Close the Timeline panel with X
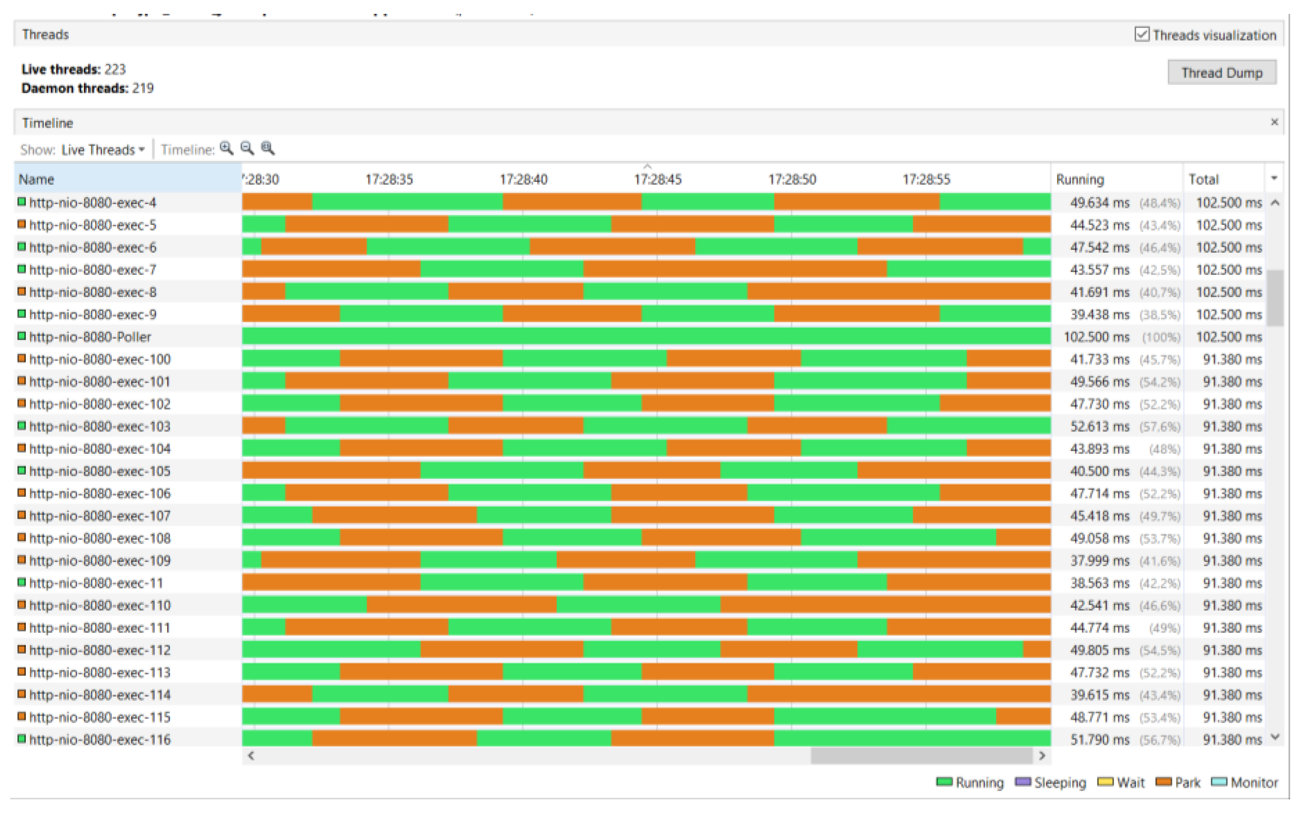1298x816 pixels. 1274,122
